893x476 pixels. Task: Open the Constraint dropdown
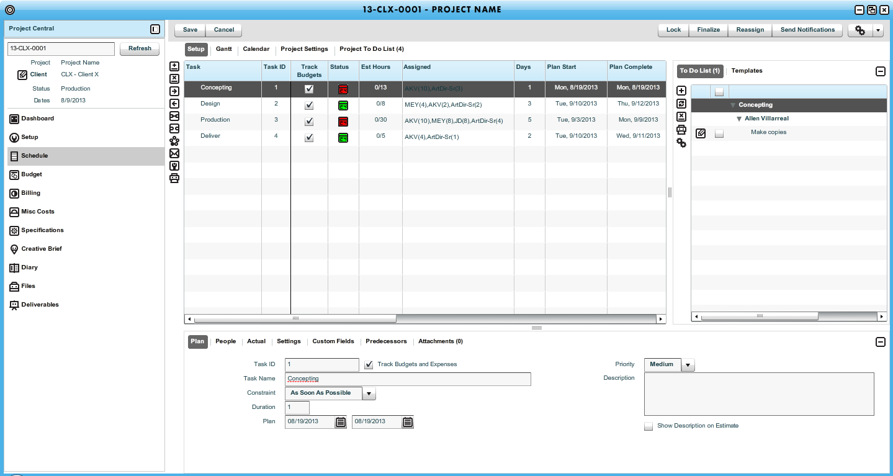coord(369,393)
